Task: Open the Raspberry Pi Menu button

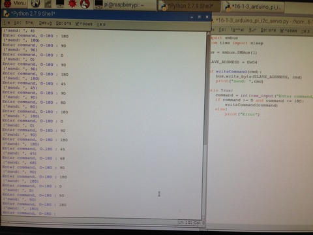Action: pyautogui.click(x=14, y=3)
